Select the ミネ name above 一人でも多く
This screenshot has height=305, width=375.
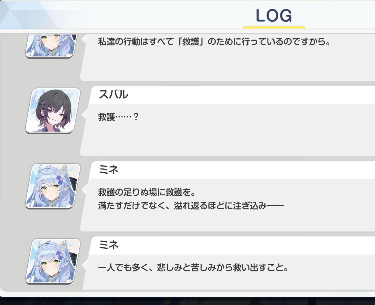109,245
